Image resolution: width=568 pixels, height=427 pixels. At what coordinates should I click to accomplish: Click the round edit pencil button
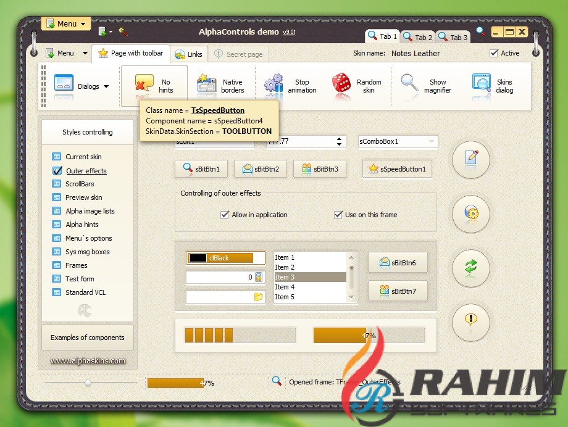(x=471, y=159)
